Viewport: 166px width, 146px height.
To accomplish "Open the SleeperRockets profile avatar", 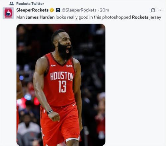I will tap(8, 13).
